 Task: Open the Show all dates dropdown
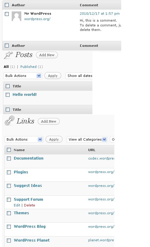click(79, 76)
